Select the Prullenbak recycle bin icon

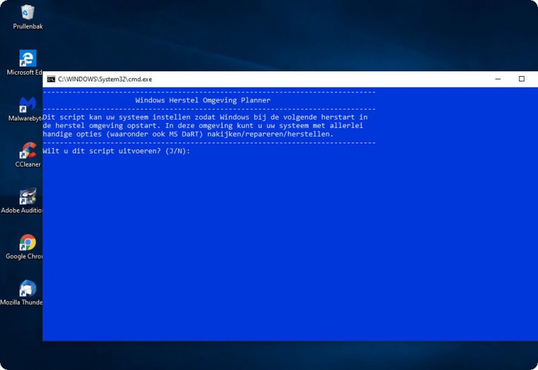click(x=28, y=12)
